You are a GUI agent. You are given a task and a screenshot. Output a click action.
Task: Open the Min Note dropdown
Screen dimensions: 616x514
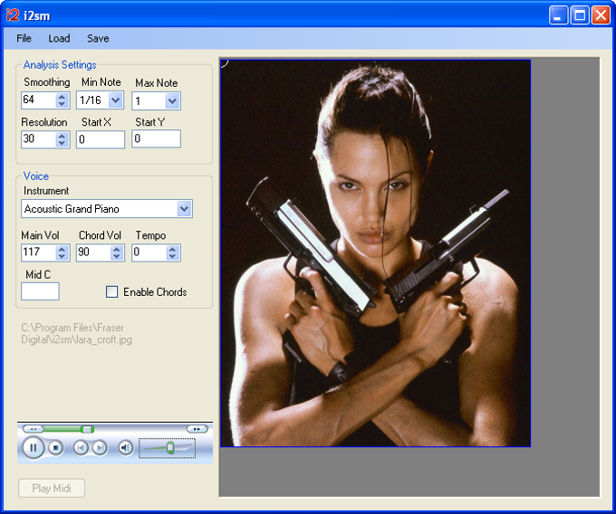click(x=116, y=100)
